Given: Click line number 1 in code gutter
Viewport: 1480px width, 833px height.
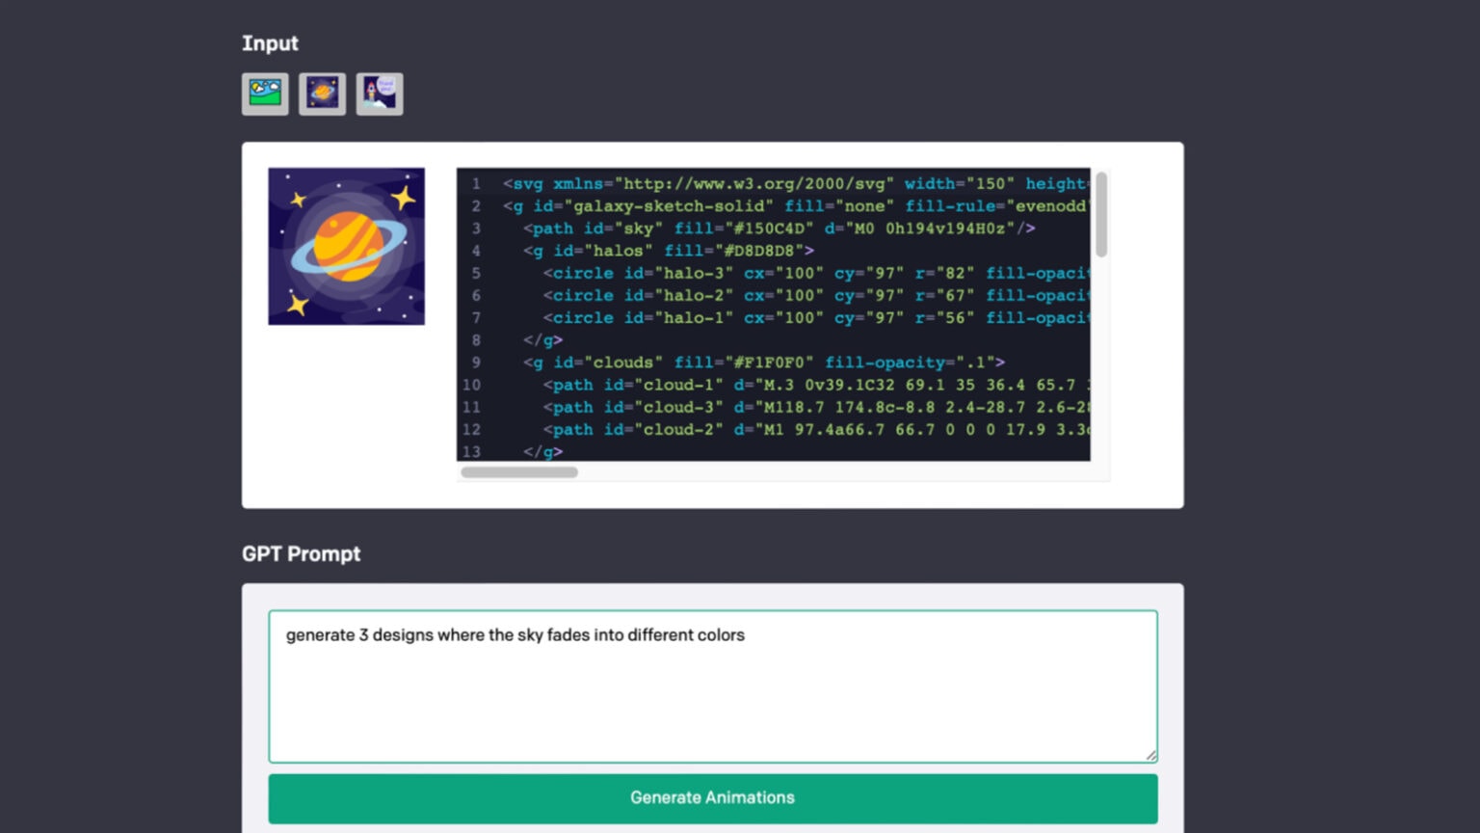Looking at the screenshot, I should (x=476, y=184).
